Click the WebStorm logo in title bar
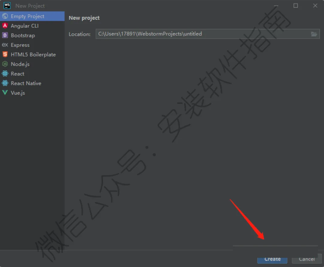Image resolution: width=324 pixels, height=267 pixels. [x=7, y=6]
